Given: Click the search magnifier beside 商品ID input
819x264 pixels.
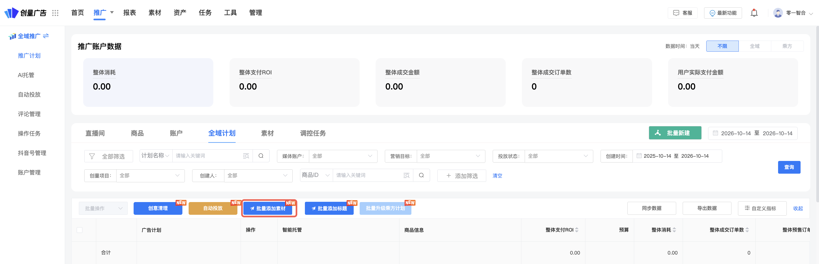Looking at the screenshot, I should click(x=422, y=175).
